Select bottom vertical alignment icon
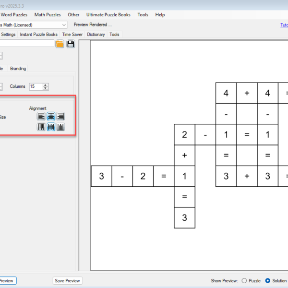The image size is (288, 288). click(60, 127)
